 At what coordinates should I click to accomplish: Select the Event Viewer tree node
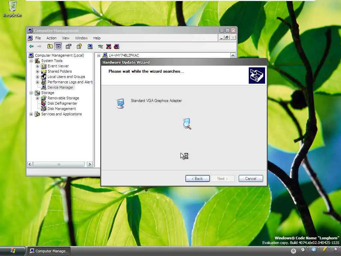58,66
